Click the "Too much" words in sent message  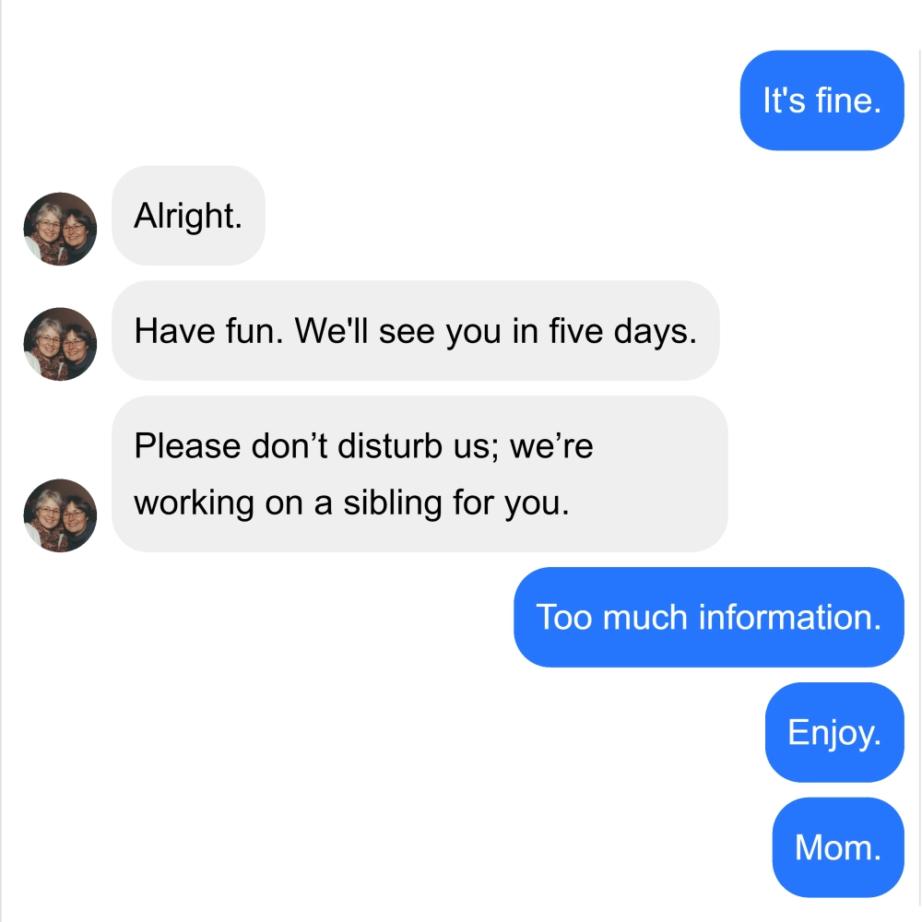pos(611,618)
